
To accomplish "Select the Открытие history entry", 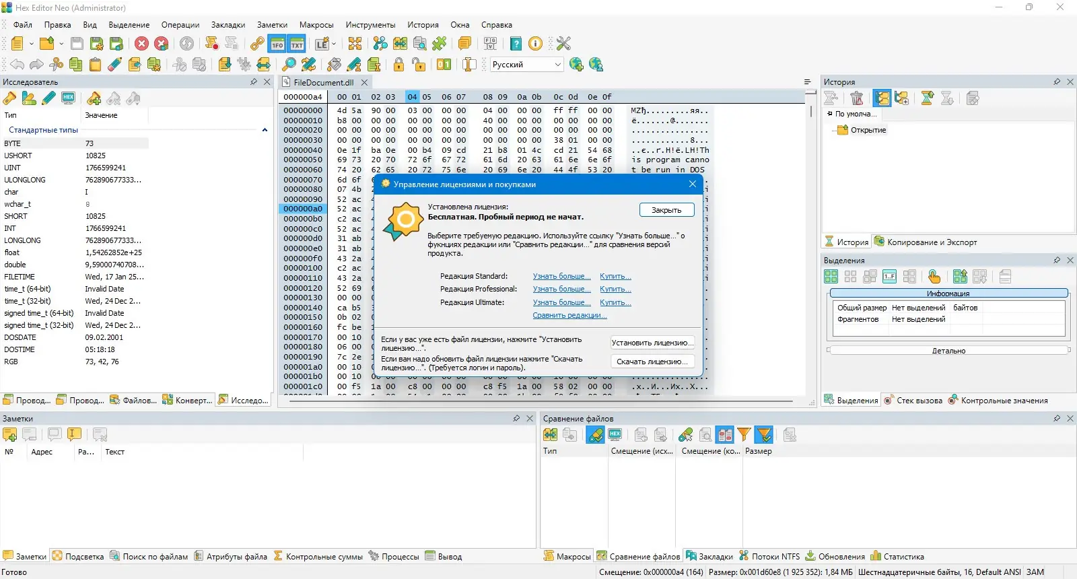I will (868, 131).
